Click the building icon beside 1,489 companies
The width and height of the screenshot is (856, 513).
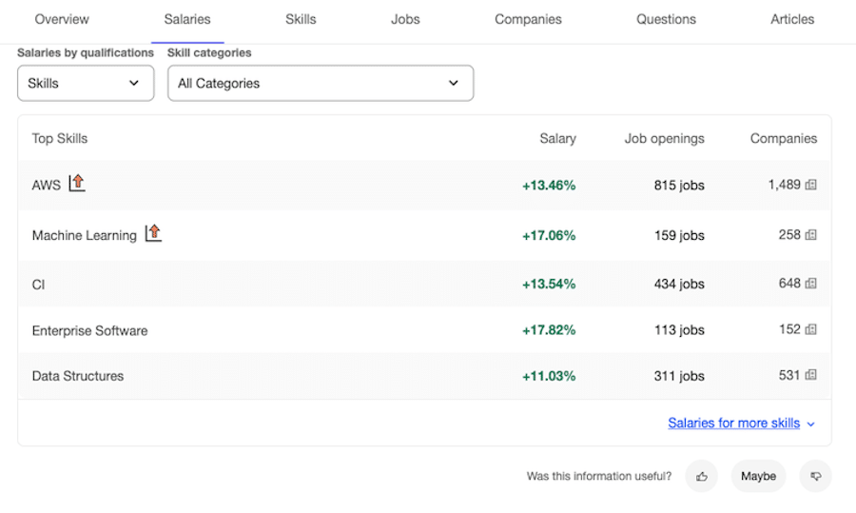[x=811, y=185]
